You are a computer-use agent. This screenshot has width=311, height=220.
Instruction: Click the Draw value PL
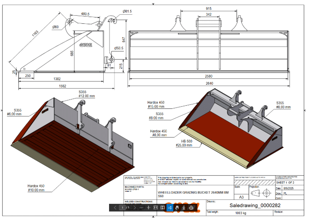(285, 193)
